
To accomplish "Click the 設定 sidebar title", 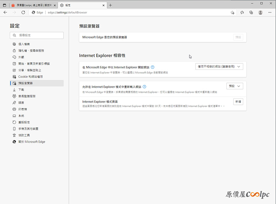I will click(x=15, y=26).
